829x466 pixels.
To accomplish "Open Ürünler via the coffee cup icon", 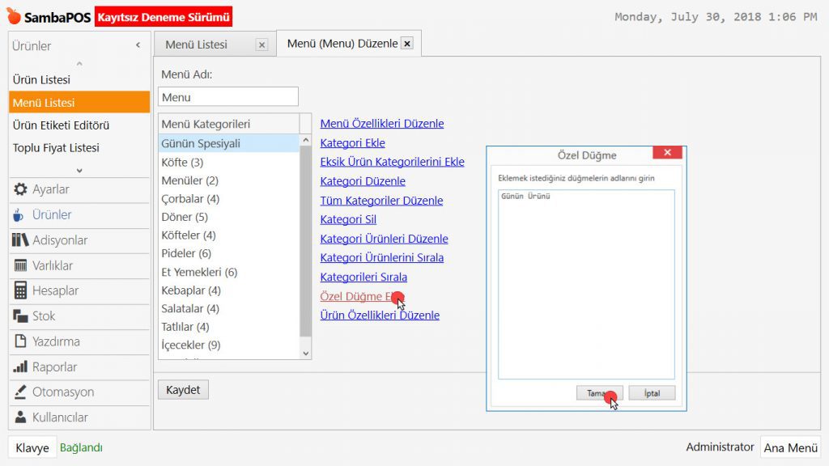I will click(x=21, y=215).
